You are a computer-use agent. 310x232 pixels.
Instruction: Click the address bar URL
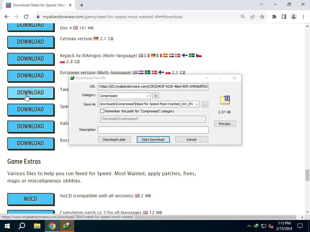[x=113, y=17]
